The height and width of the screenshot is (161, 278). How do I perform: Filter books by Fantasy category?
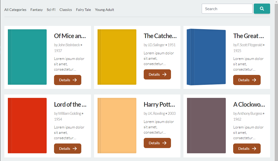[36, 10]
